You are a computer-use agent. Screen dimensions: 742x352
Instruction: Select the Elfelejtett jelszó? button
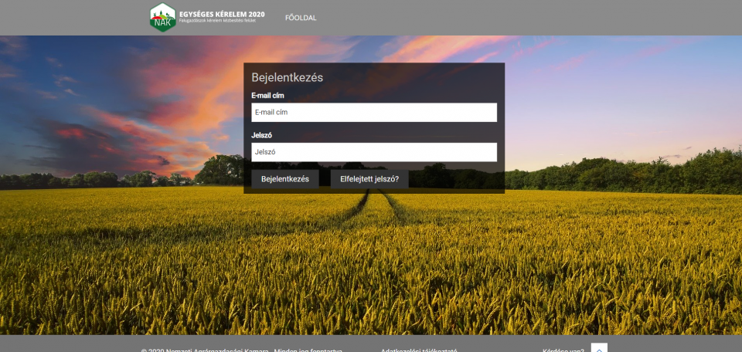point(369,179)
